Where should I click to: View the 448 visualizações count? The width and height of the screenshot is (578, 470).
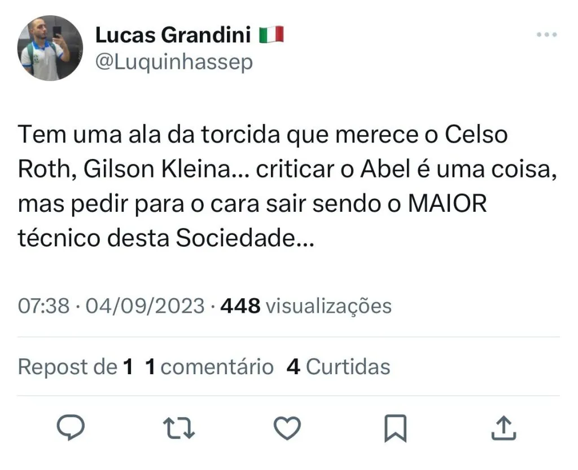point(305,306)
